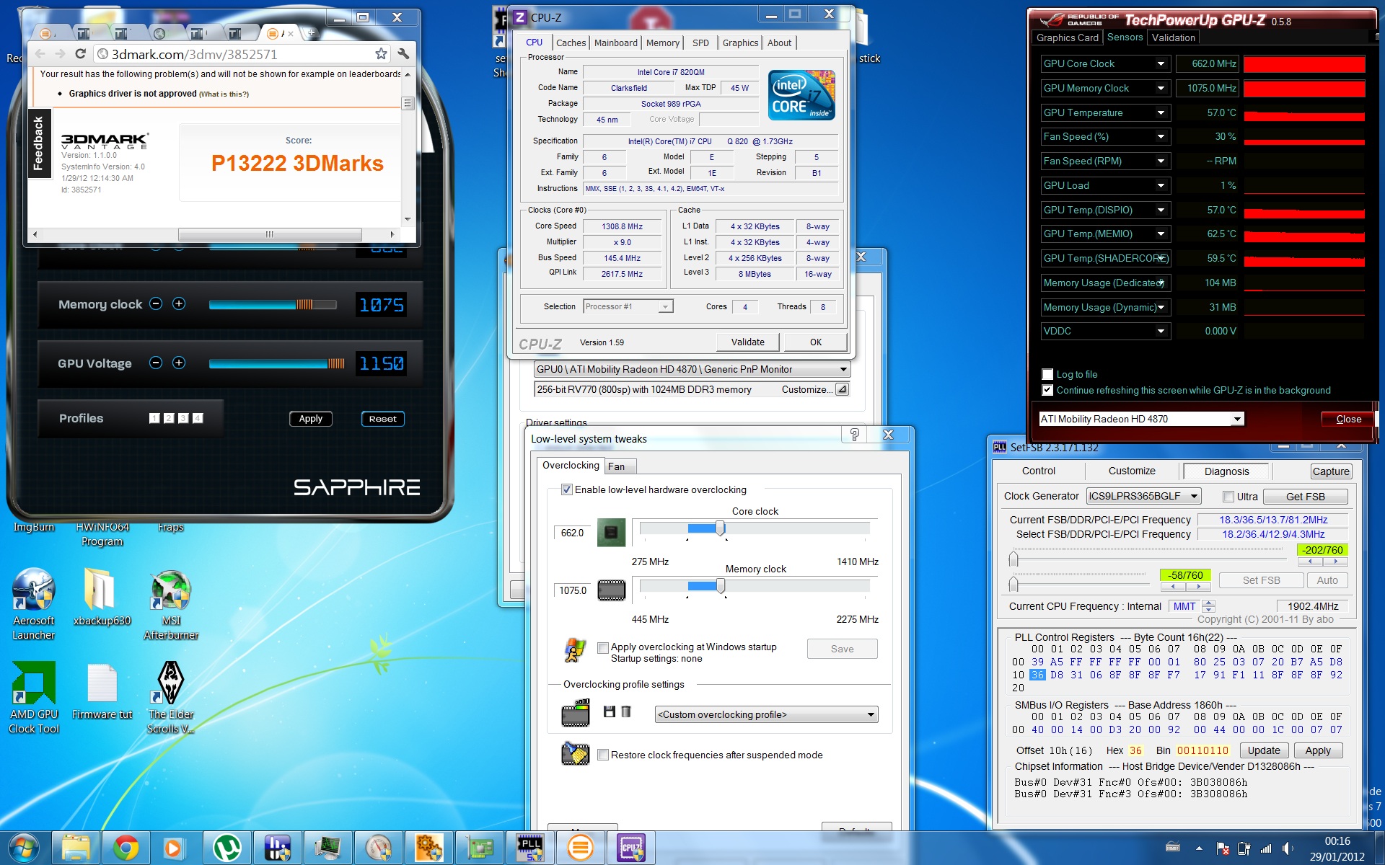Click Reset in Sapphire tool
Viewport: 1385px width, 865px height.
pyautogui.click(x=382, y=419)
